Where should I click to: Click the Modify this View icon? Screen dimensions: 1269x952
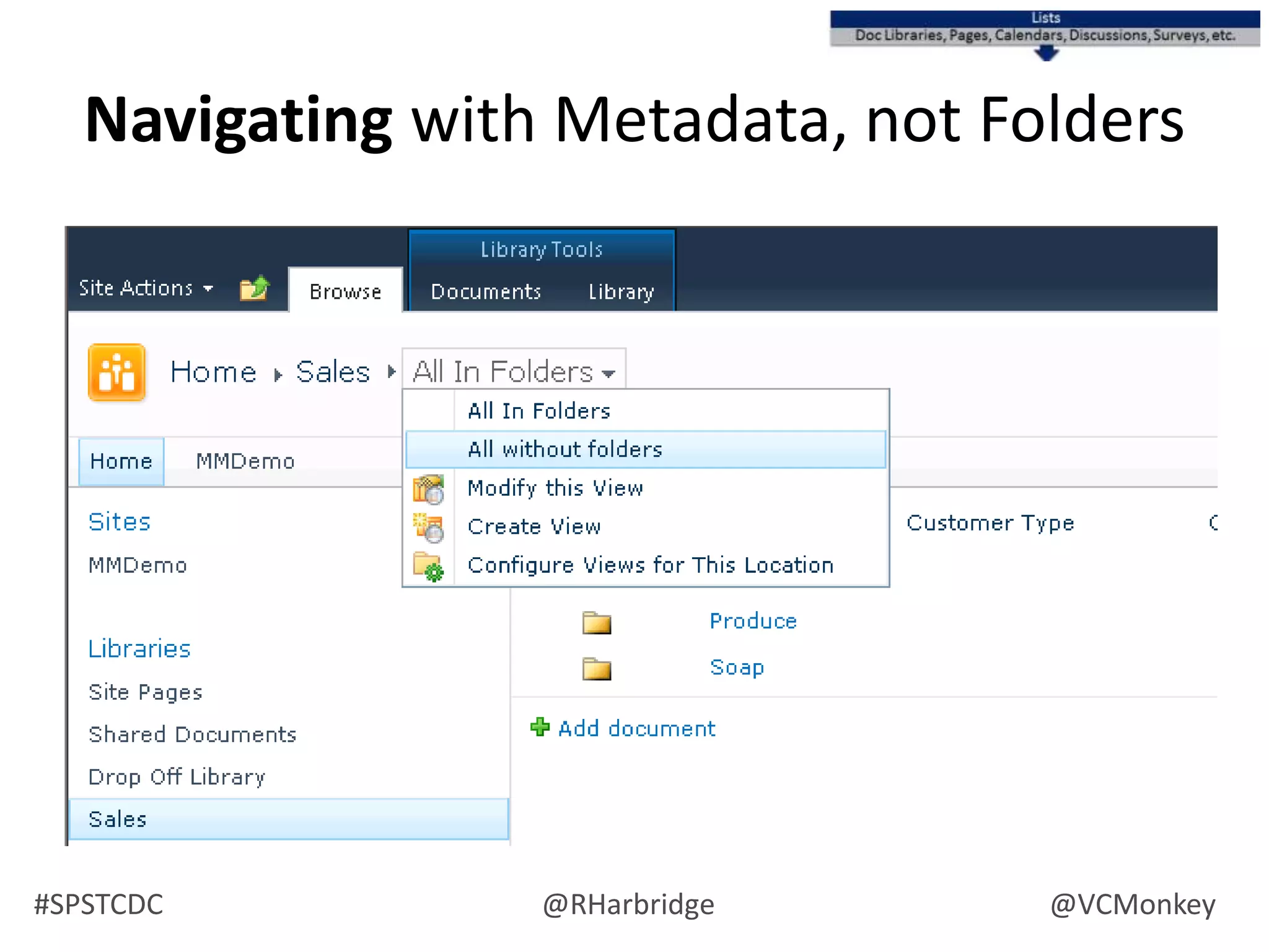coord(428,489)
